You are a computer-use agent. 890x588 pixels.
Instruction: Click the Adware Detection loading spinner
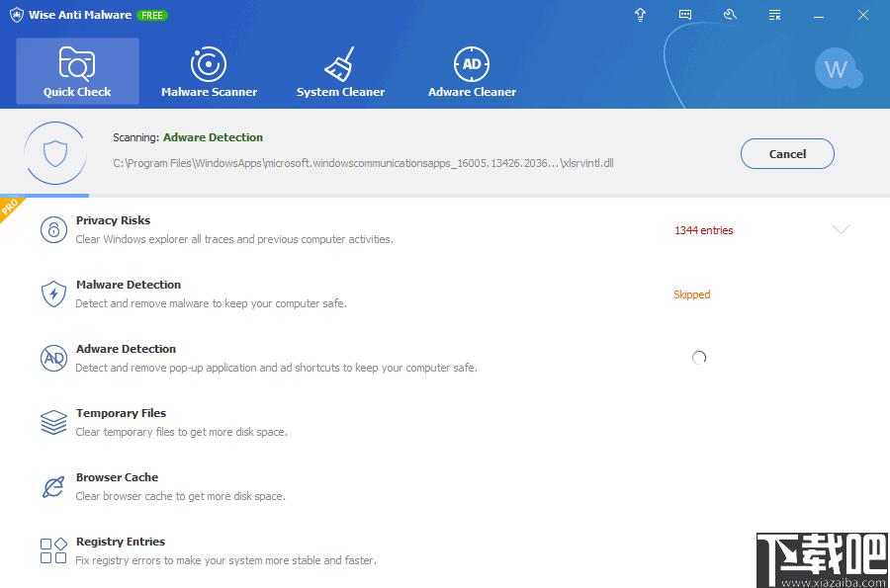click(x=699, y=357)
